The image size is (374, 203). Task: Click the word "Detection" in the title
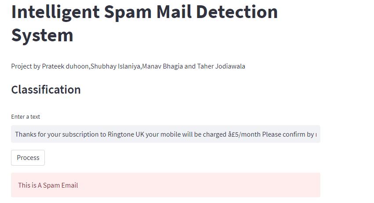click(237, 12)
